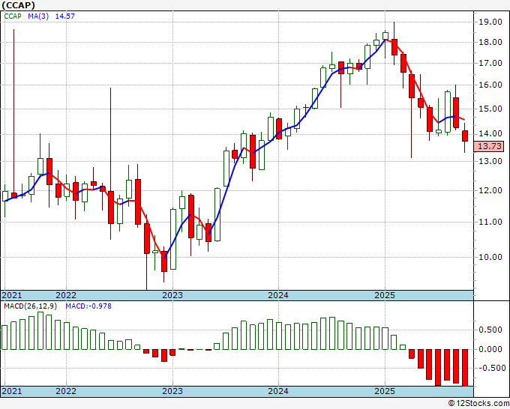This screenshot has height=409, width=510.
Task: Click the first green MACD histogram bar
Action: coord(4,337)
